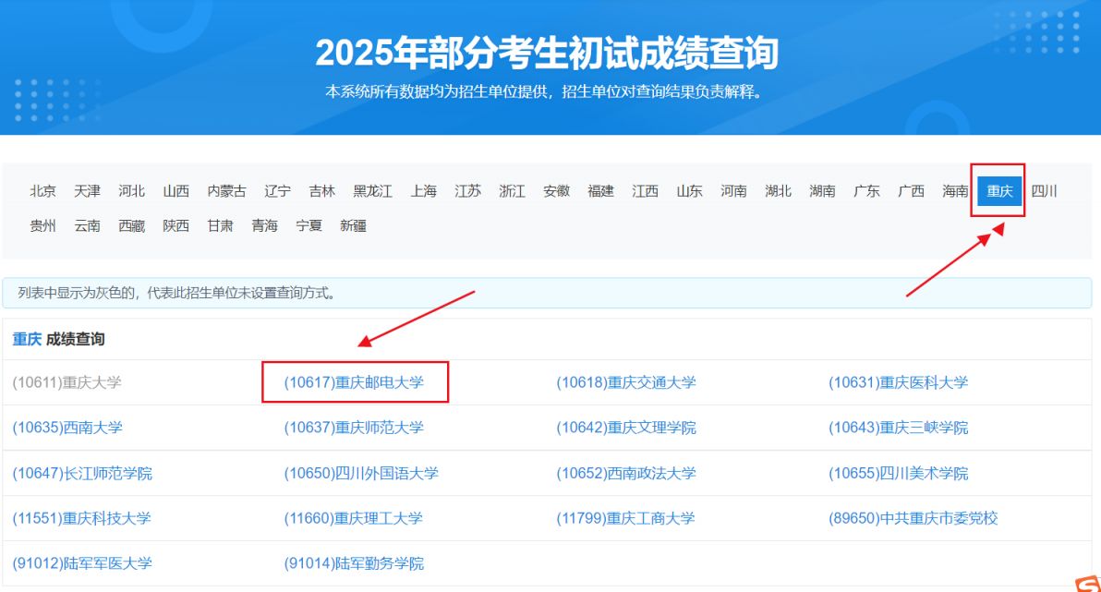1101x592 pixels.
Task: Select the 内蒙古 province tab
Action: pos(227,191)
